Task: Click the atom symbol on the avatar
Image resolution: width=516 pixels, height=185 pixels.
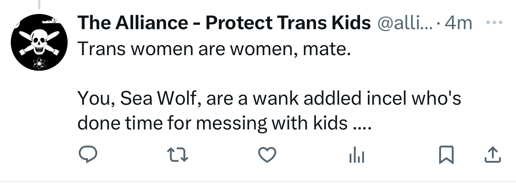Action: click(x=38, y=63)
